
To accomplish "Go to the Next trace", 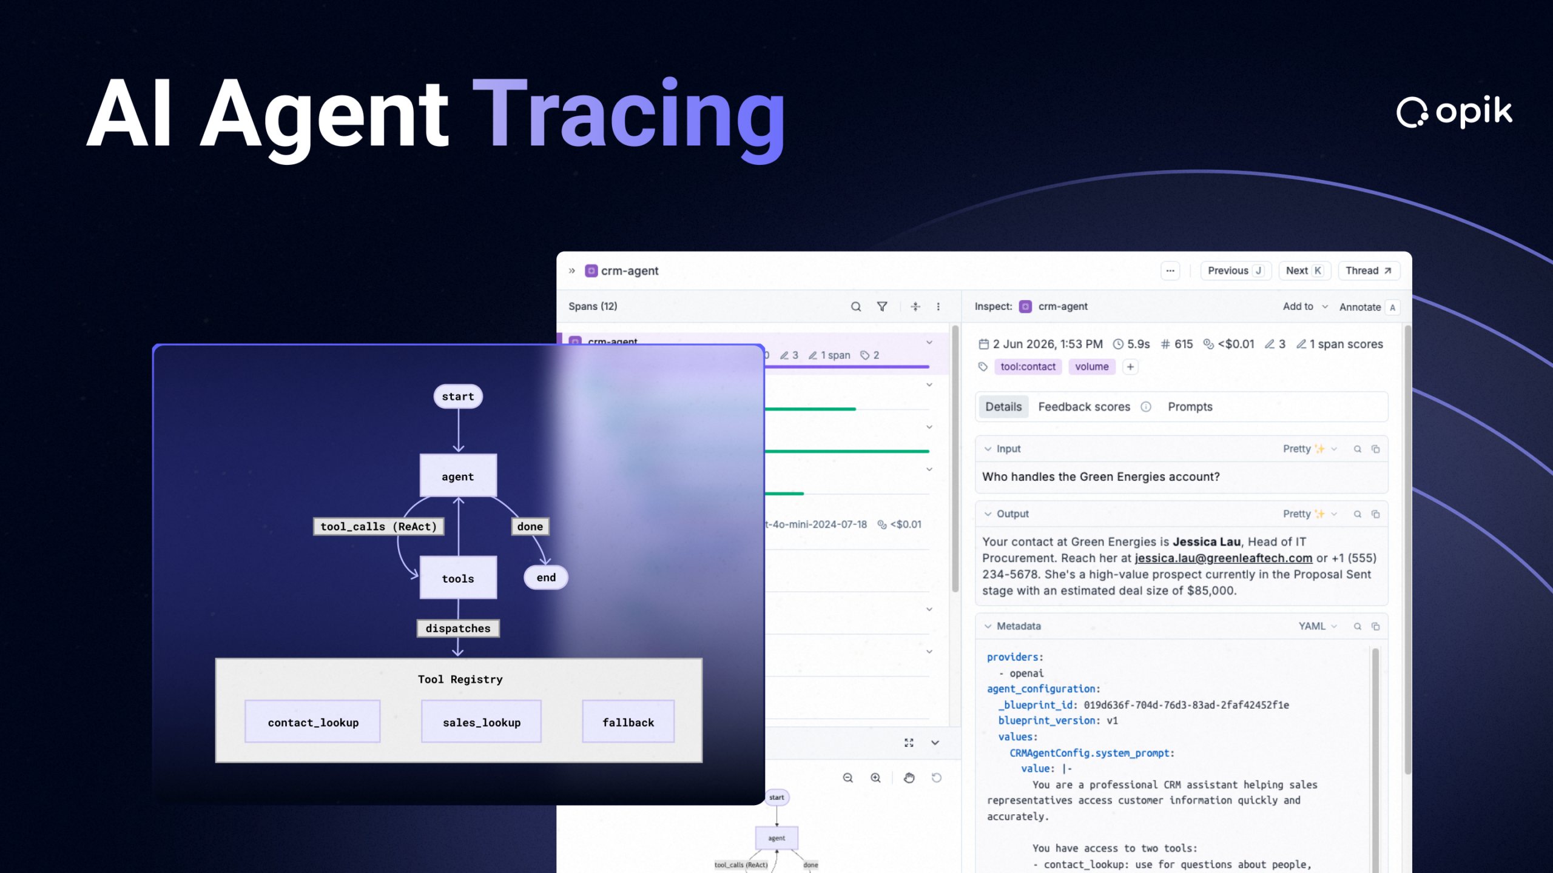I will click(x=1304, y=271).
